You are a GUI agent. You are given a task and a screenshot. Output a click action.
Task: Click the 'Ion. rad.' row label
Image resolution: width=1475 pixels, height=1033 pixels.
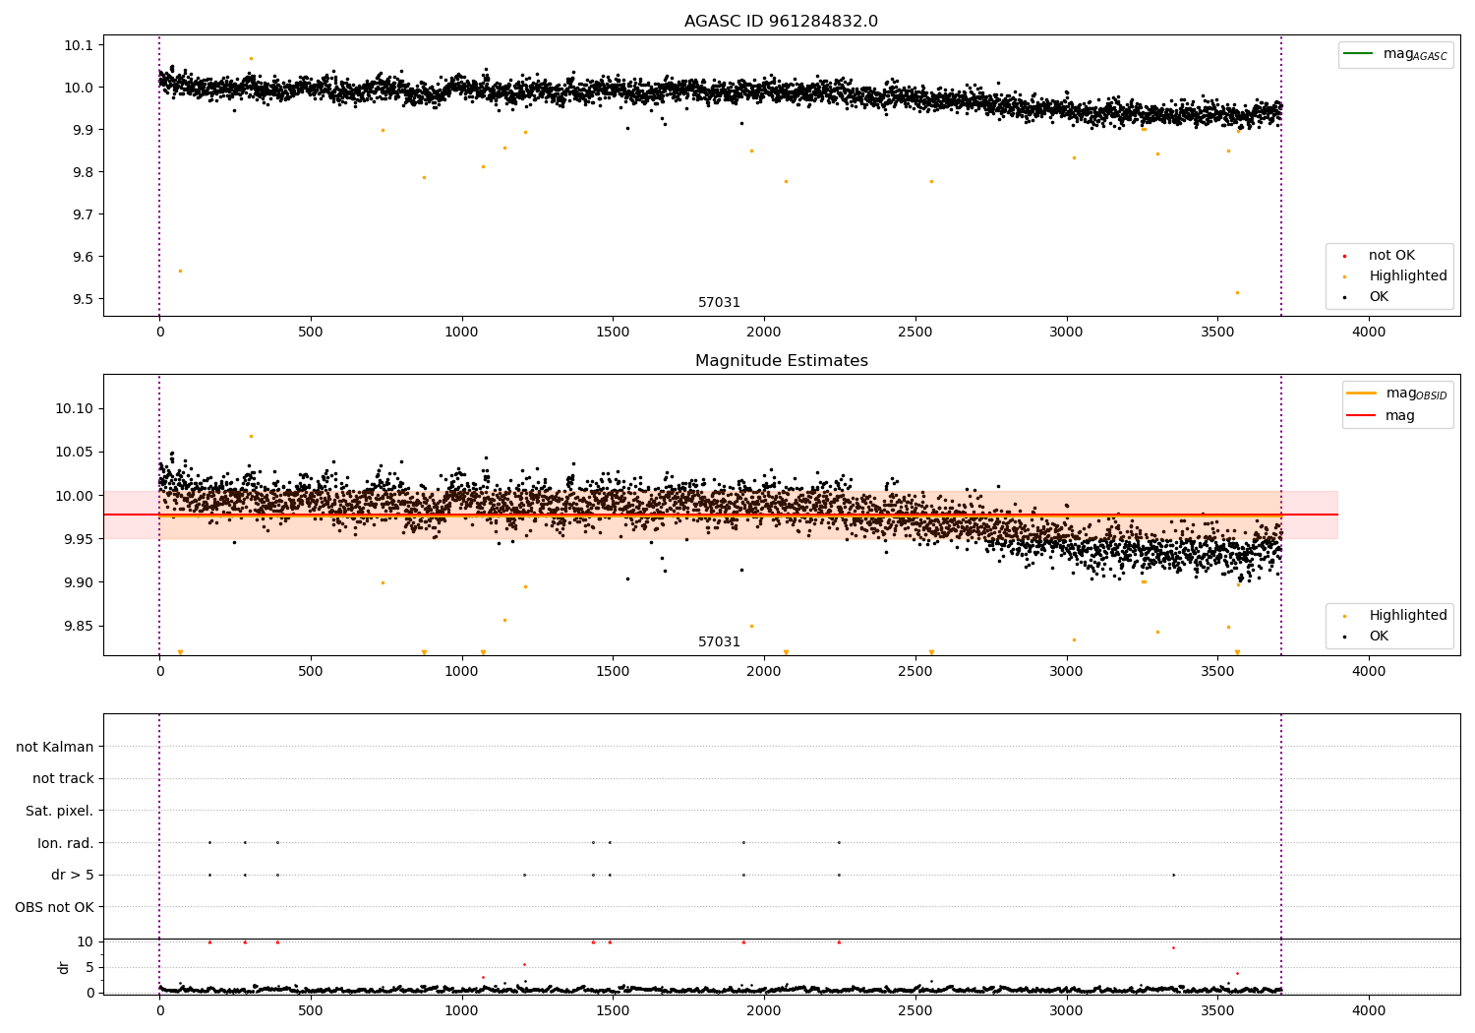[x=66, y=843]
